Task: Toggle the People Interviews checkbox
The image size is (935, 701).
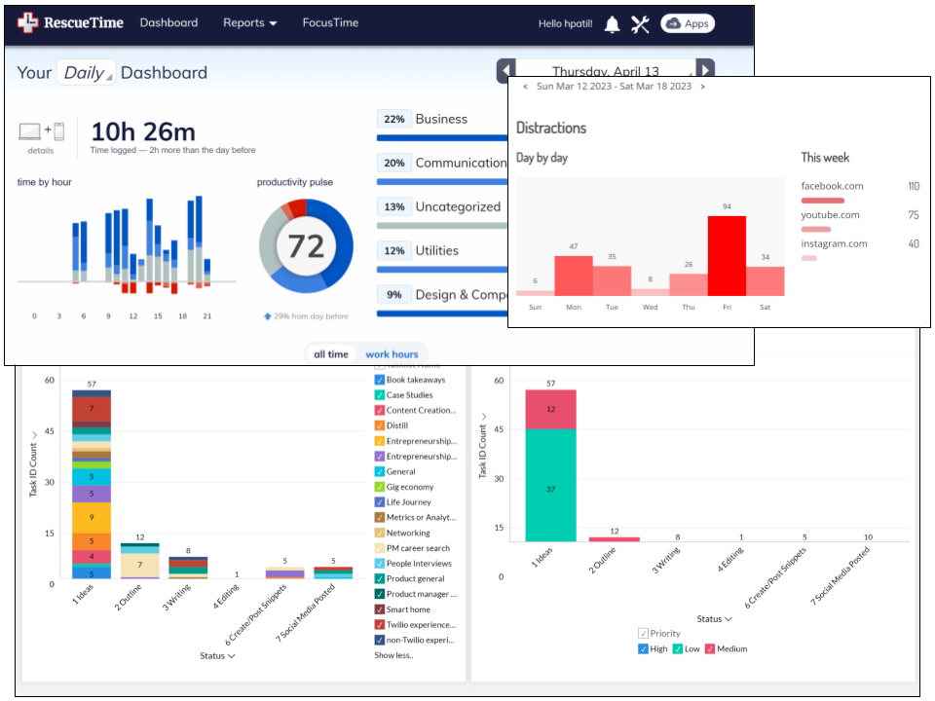Action: pyautogui.click(x=379, y=564)
